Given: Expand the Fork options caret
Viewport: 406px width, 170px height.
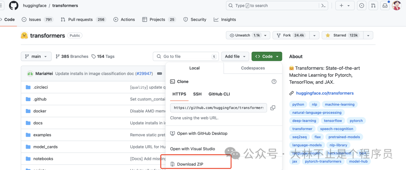Looking at the screenshot, I should coord(314,35).
